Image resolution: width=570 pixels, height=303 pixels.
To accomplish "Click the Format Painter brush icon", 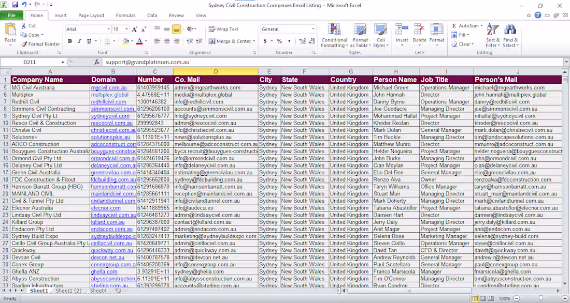I will tap(24, 44).
